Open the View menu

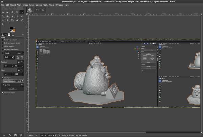pos(19,5)
